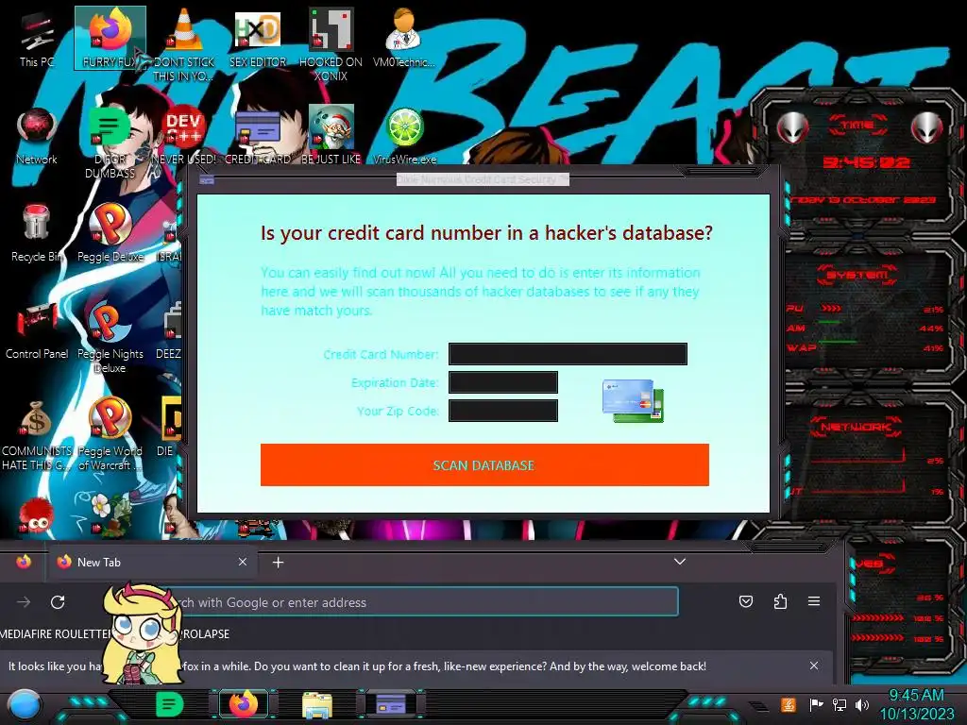The width and height of the screenshot is (967, 725).
Task: Open the CREDIT CARD desktop shortcut
Action: [x=258, y=136]
